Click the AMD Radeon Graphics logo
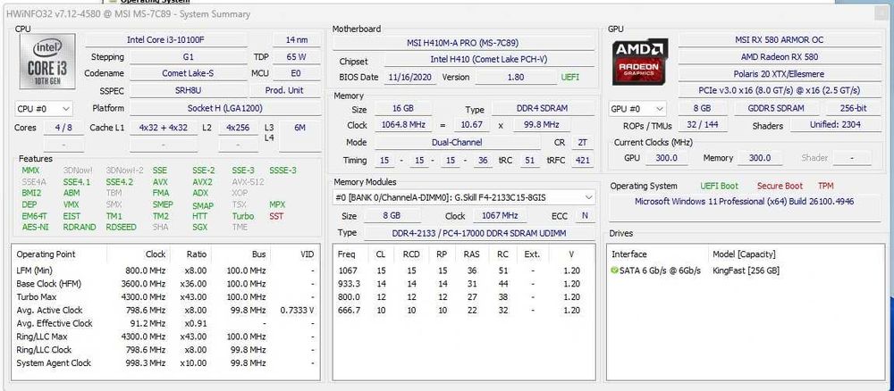894x391 pixels. (640, 62)
